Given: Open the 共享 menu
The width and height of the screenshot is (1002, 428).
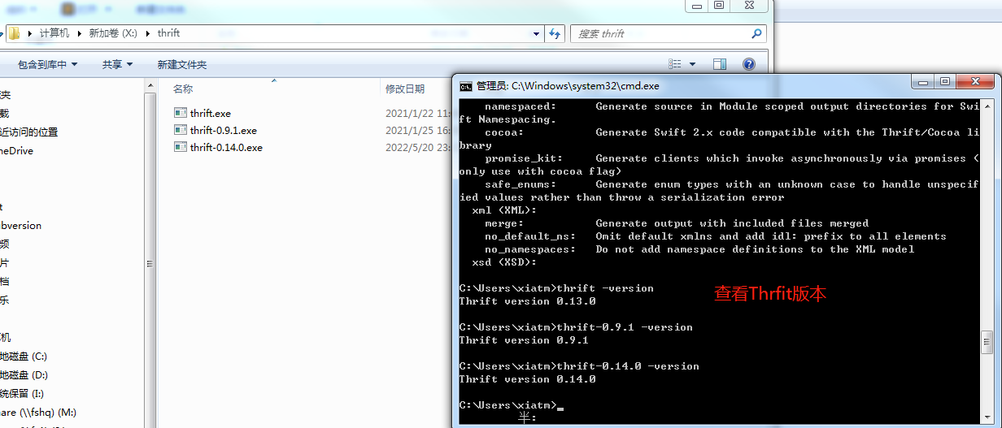Looking at the screenshot, I should tap(116, 64).
